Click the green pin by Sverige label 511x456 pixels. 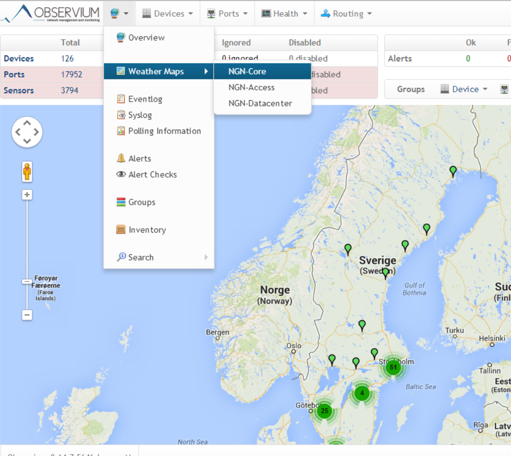pos(385,273)
